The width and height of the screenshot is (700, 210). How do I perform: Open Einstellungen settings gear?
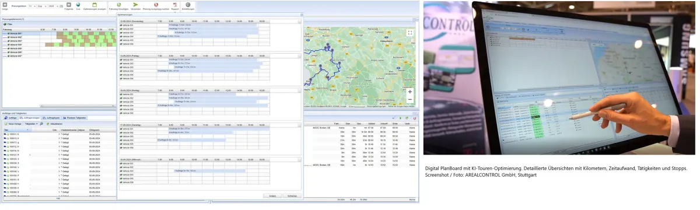188,6
